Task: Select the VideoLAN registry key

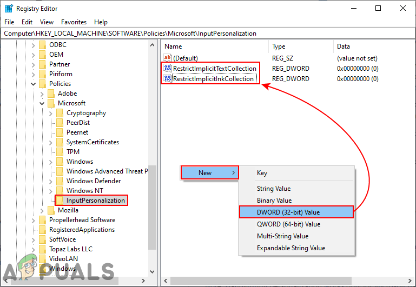Action: coord(64,259)
